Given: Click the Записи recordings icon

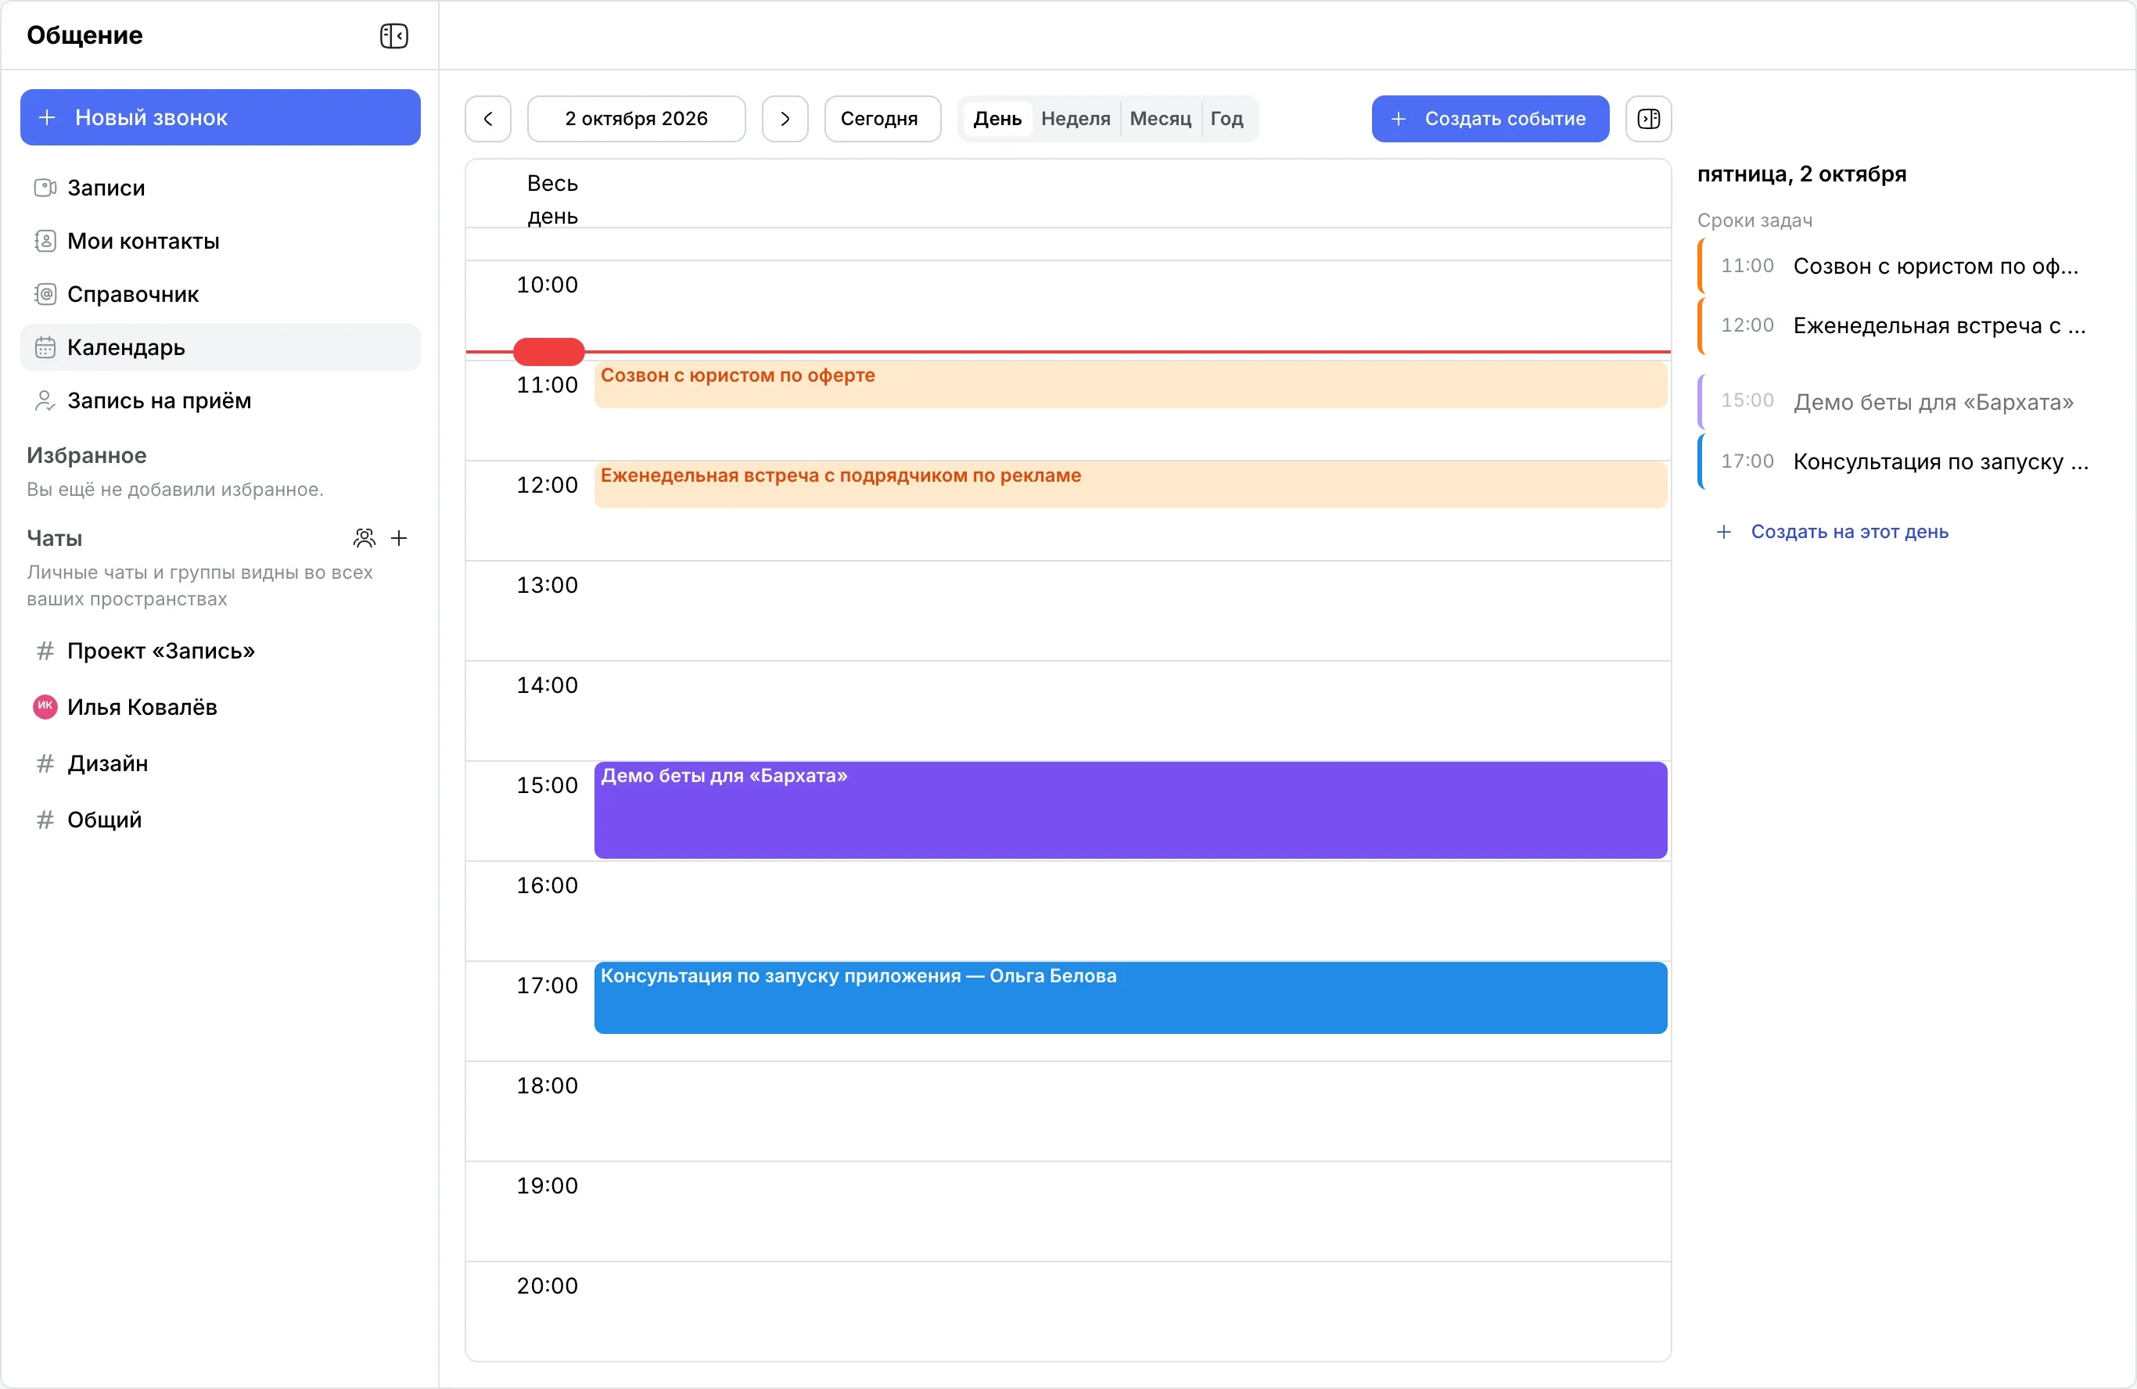Looking at the screenshot, I should coord(45,188).
